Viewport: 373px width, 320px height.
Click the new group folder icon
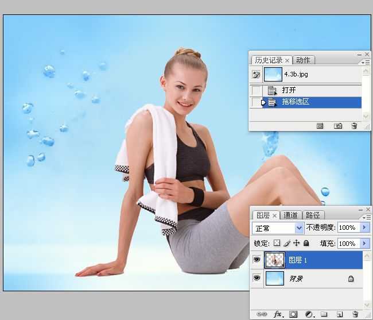pos(324,314)
